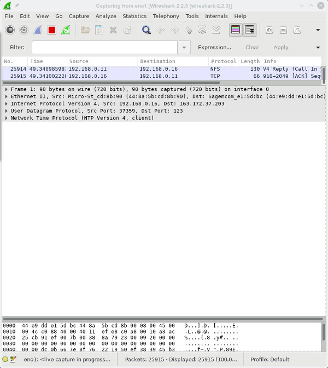
Task: Click the red Stop capture button
Action: [x=52, y=30]
